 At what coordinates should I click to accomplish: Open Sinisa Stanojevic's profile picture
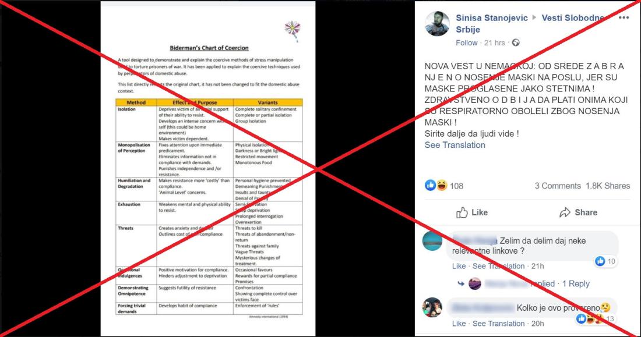[x=438, y=24]
